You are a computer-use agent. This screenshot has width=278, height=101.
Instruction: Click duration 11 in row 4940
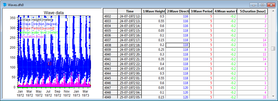(x=252, y=54)
